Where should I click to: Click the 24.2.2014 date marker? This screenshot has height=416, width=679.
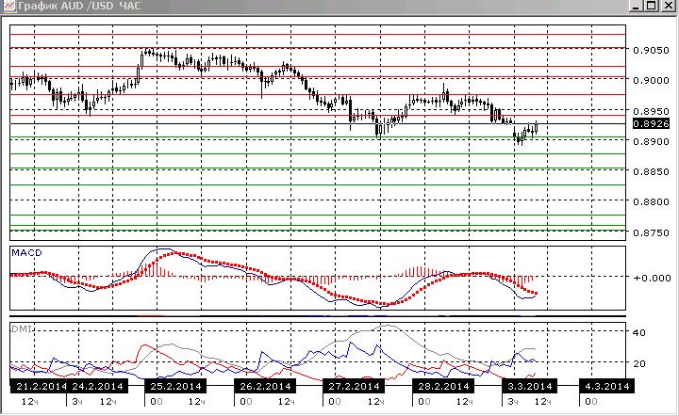(97, 386)
